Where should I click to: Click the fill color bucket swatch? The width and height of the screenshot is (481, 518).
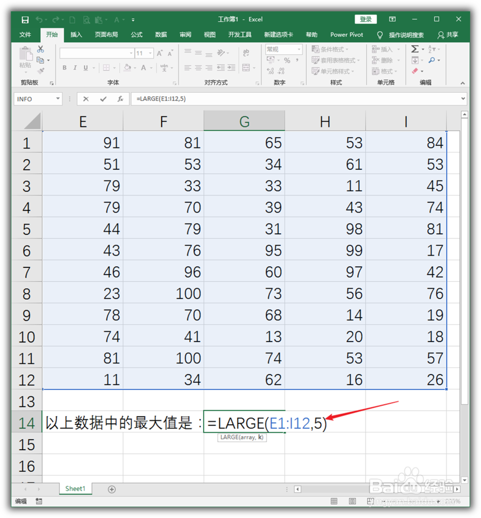(127, 68)
